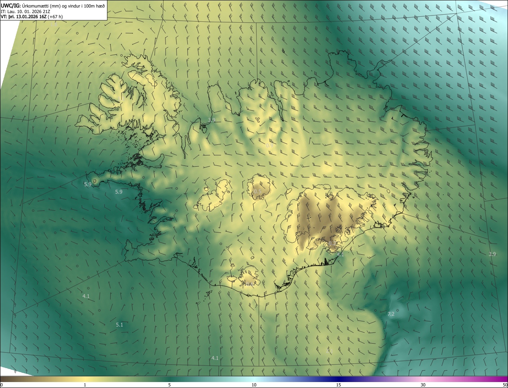Click the 'VT: þri. 13.01.2026 16Z (+67 h)' line

[x=32, y=17]
